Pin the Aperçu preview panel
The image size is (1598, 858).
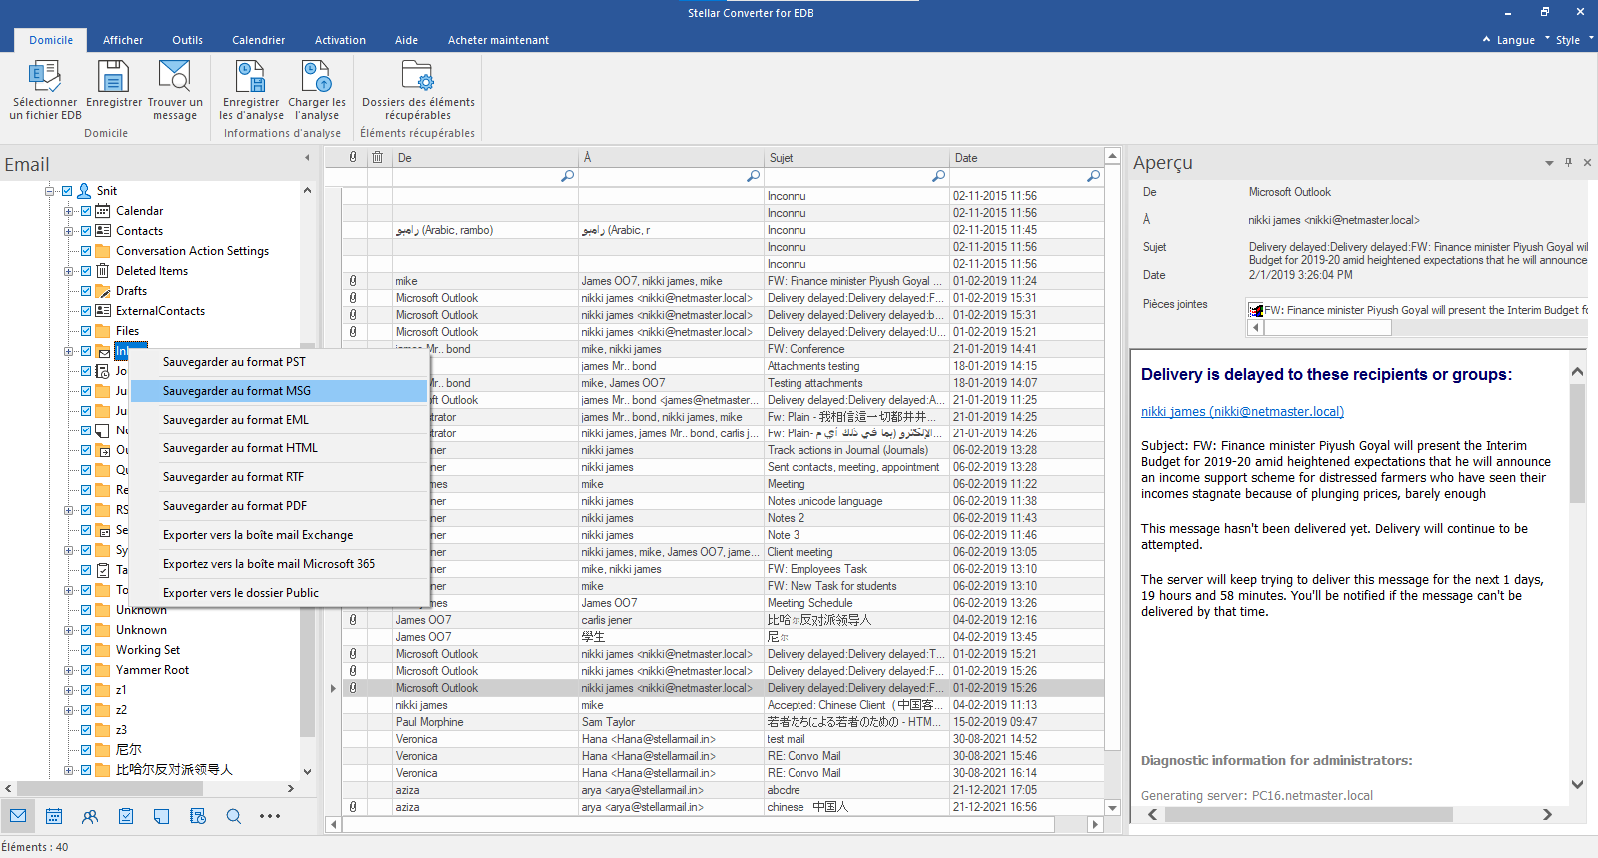pos(1568,162)
